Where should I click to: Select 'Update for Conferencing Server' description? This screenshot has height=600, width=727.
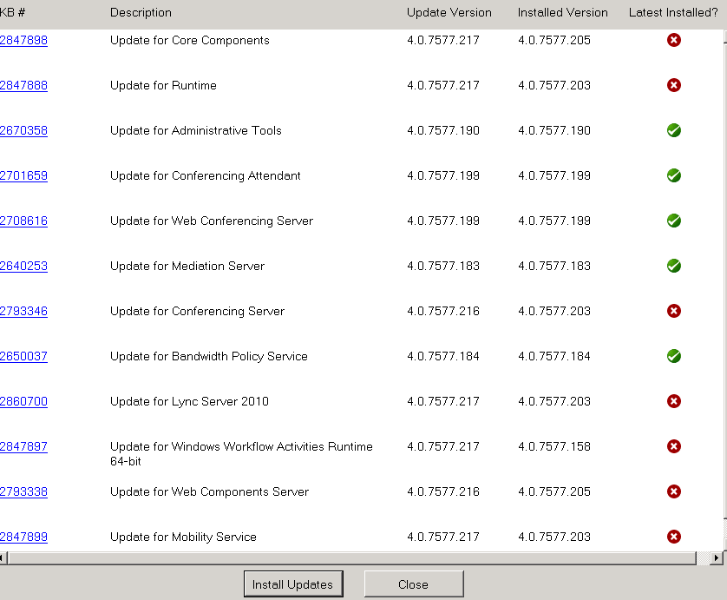tap(197, 311)
